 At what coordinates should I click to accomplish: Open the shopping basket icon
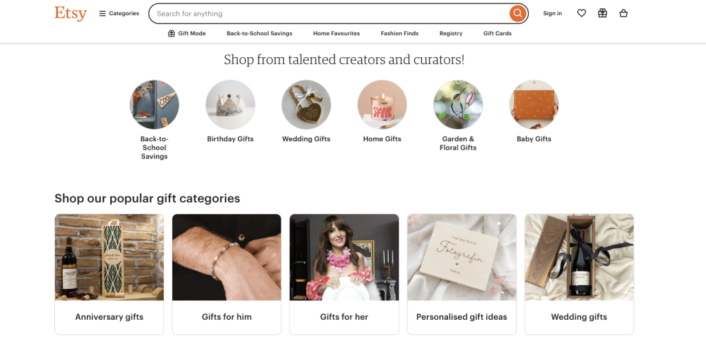(623, 13)
